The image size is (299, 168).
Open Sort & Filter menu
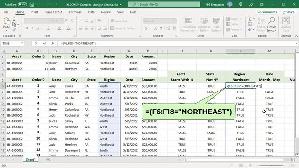click(x=261, y=25)
